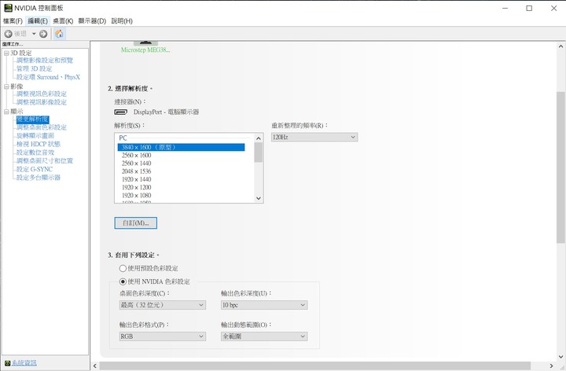Click the main panel vertical scrollbar thumb
The image size is (566, 371).
point(560,167)
